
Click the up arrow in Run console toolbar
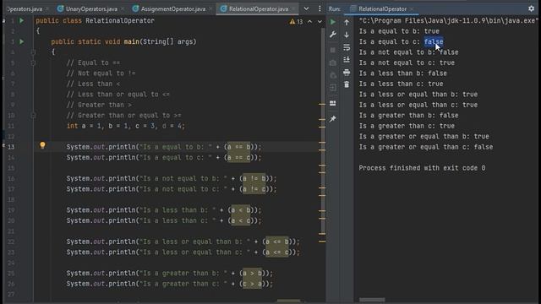(x=347, y=22)
